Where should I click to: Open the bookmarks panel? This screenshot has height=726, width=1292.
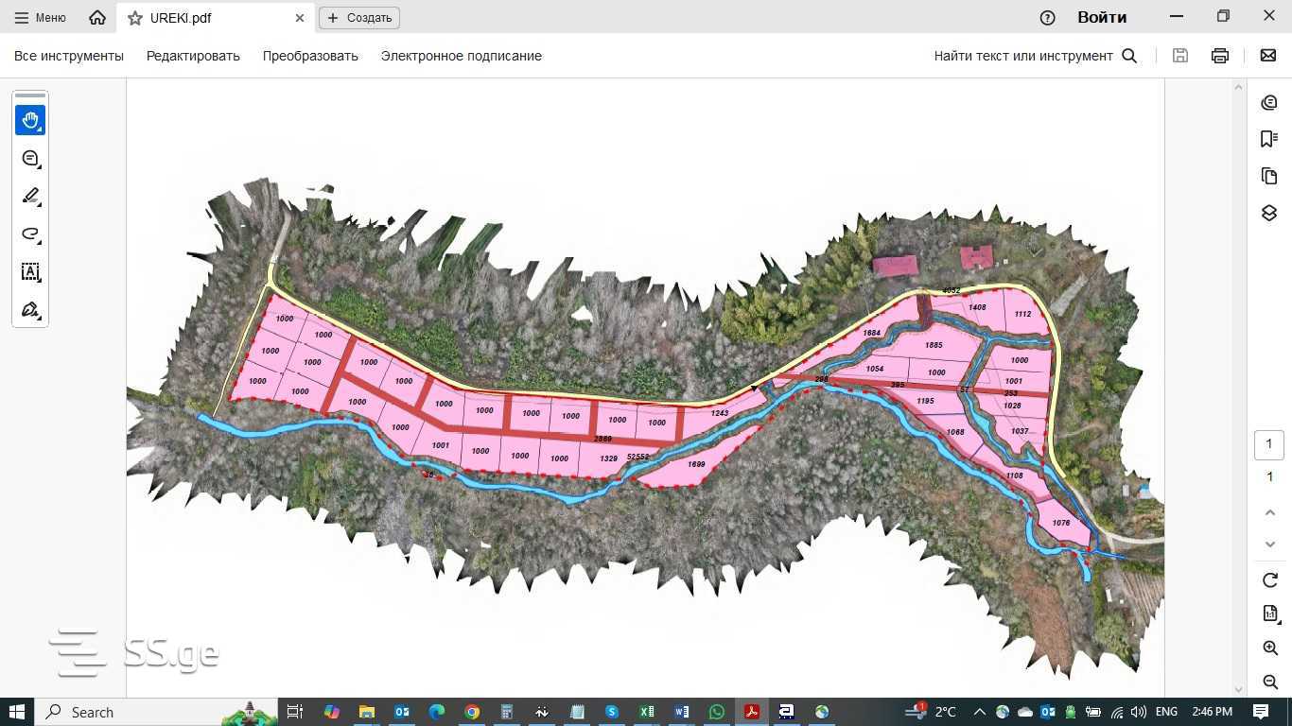tap(1269, 139)
